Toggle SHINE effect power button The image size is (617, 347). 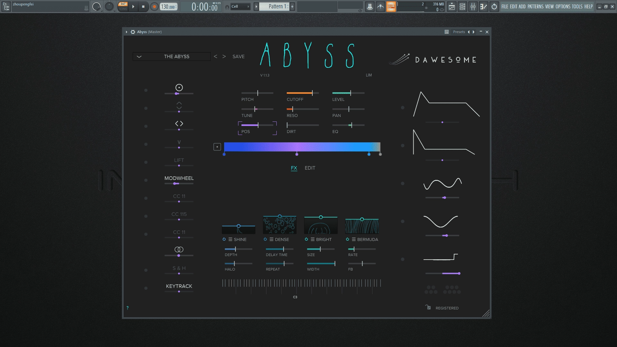point(224,239)
